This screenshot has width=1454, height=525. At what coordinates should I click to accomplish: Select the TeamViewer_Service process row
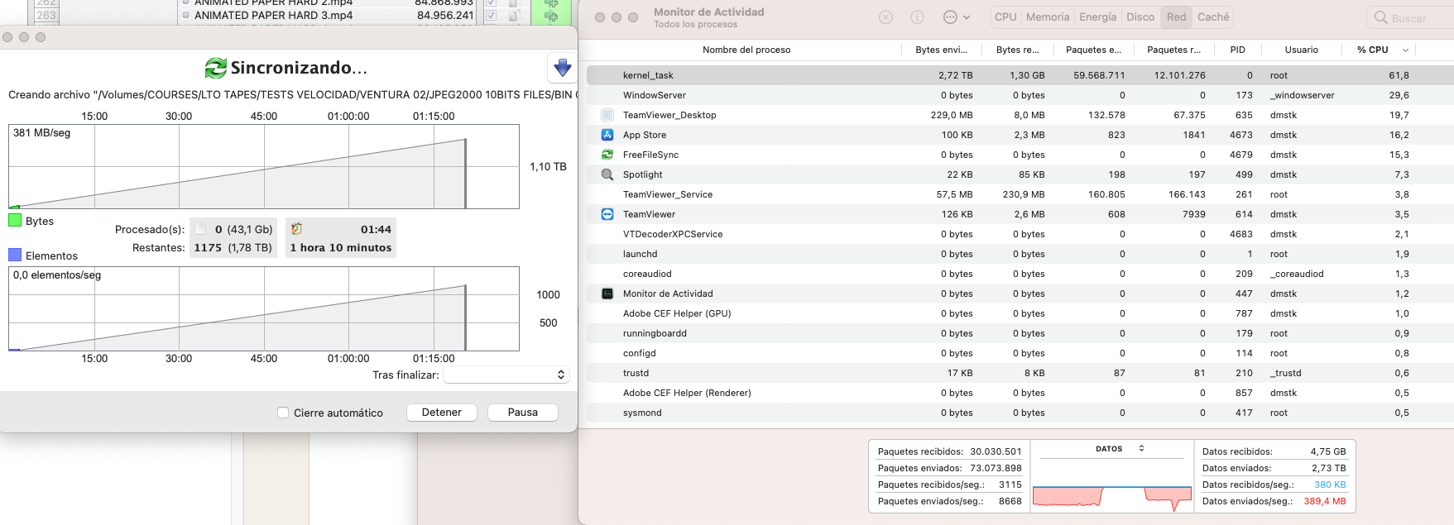1020,194
